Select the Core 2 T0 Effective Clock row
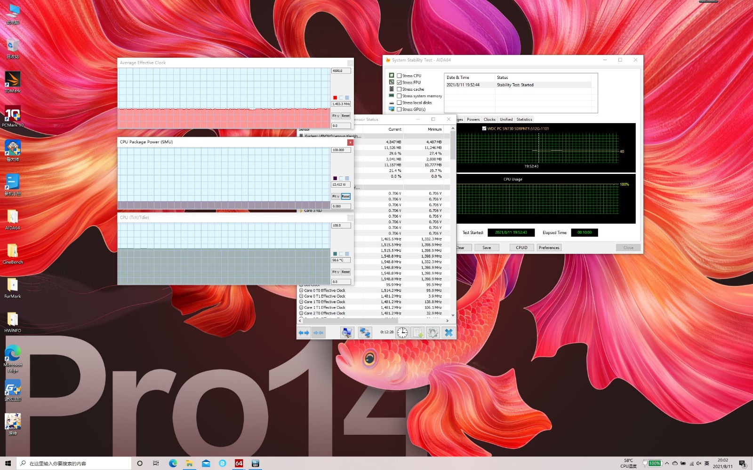Screen dimensions: 753x470 point(374,313)
